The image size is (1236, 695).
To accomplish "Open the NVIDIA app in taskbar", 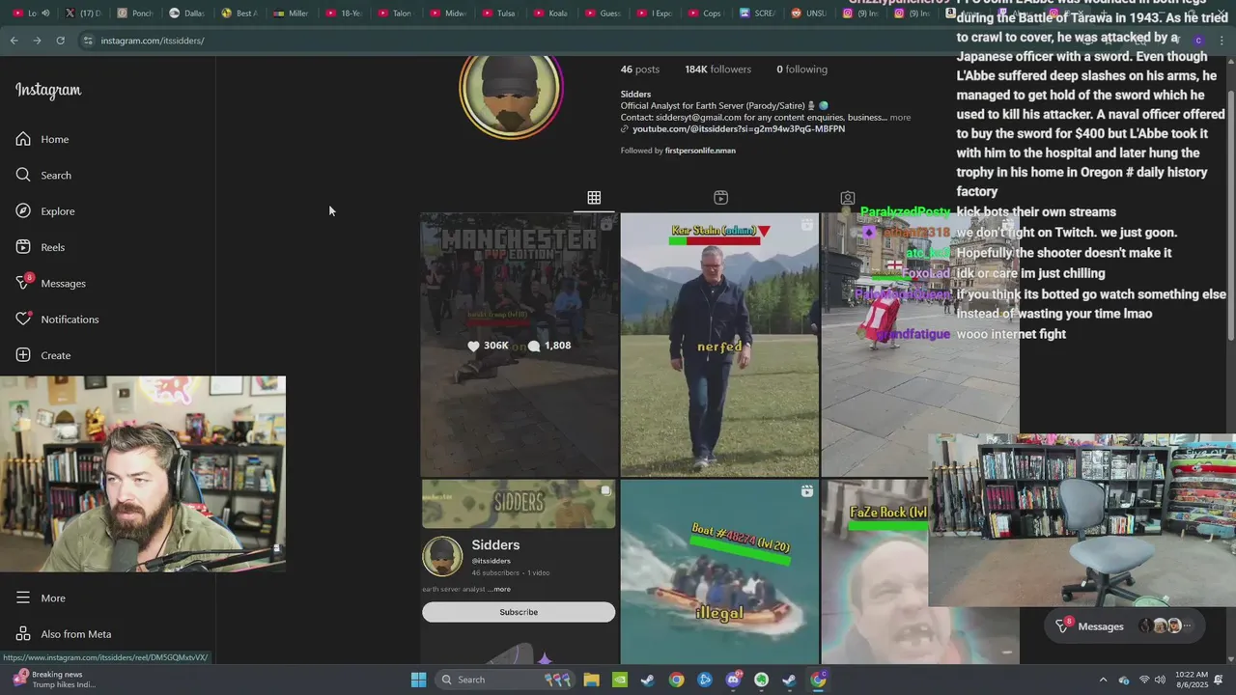I will click(620, 680).
